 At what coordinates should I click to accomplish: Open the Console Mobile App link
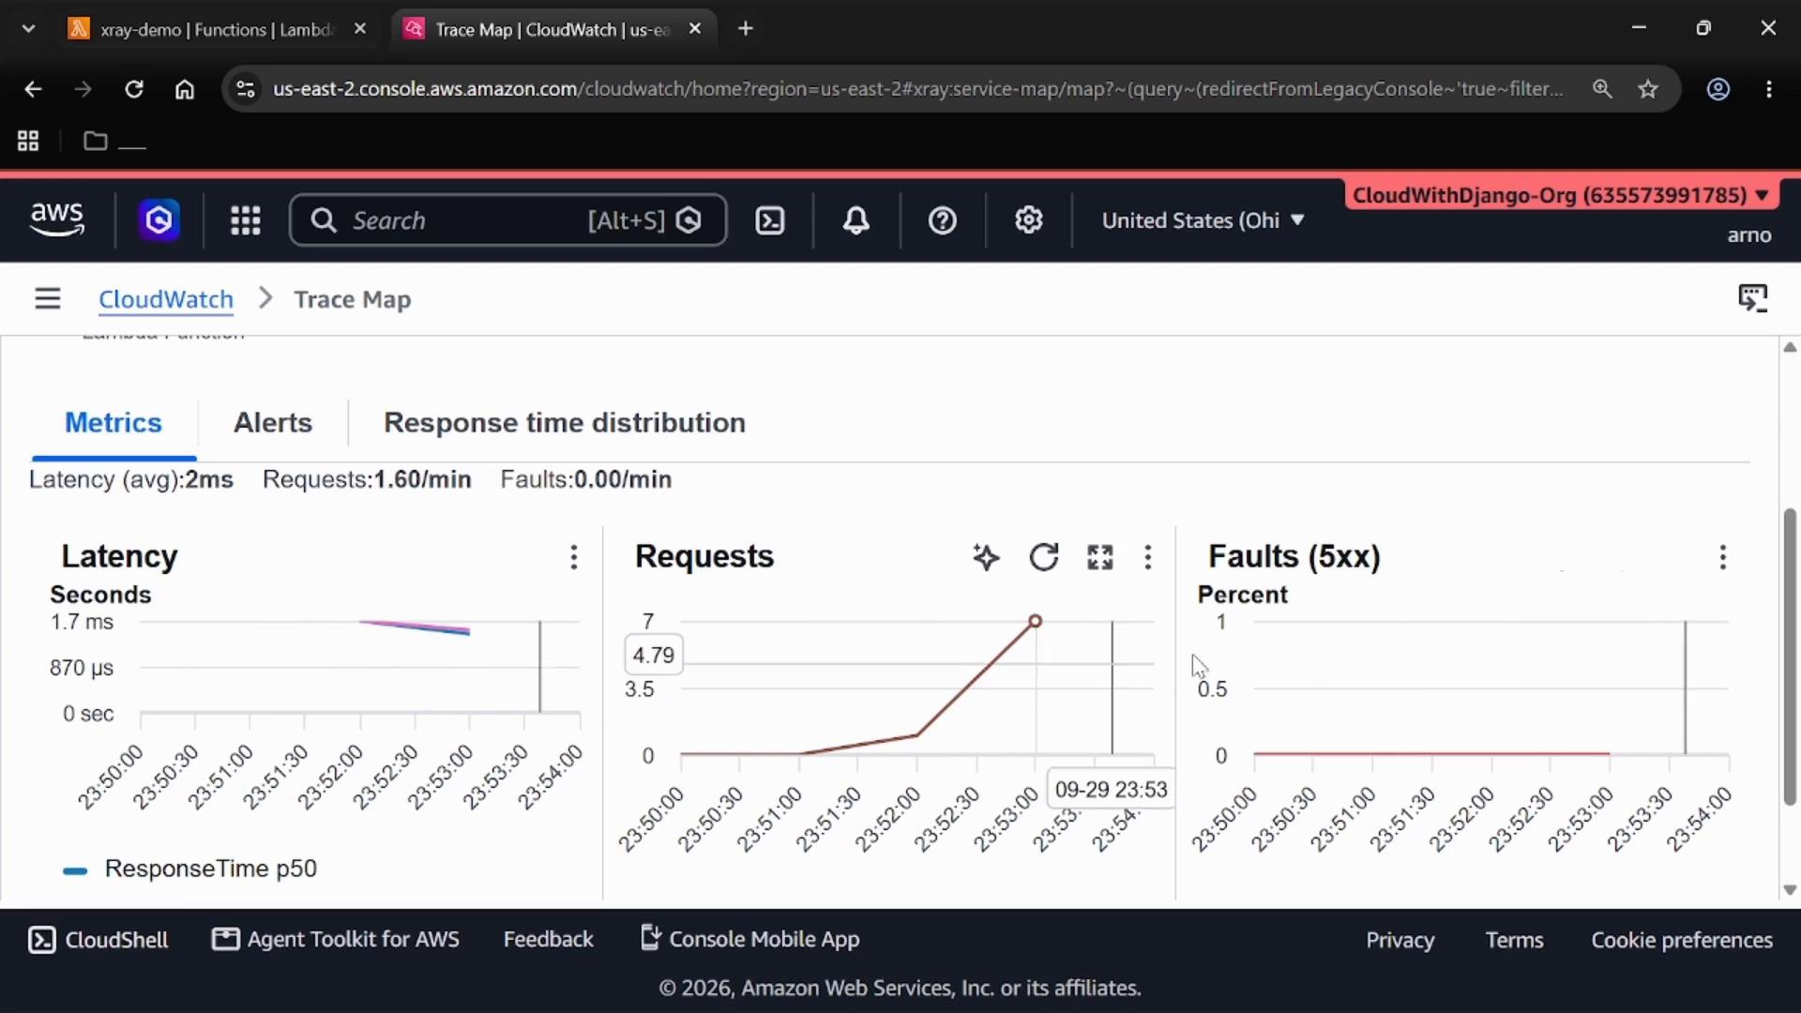tap(749, 939)
